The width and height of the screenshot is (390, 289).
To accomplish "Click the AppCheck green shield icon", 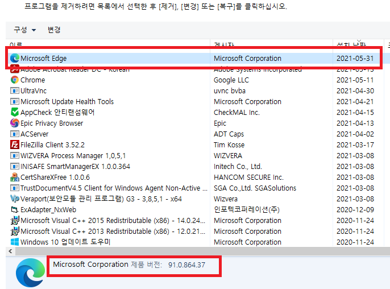I will tap(15, 113).
